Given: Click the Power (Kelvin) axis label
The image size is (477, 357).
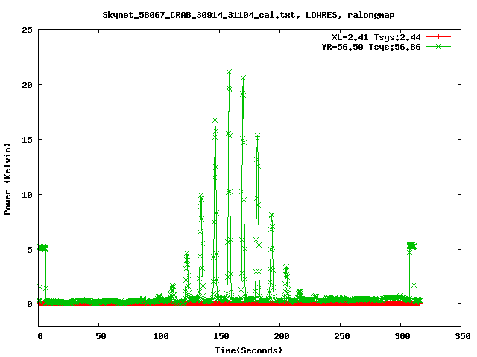Looking at the screenshot, I should pos(7,179).
